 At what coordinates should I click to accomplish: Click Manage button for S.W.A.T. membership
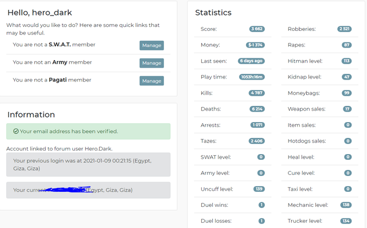151,45
